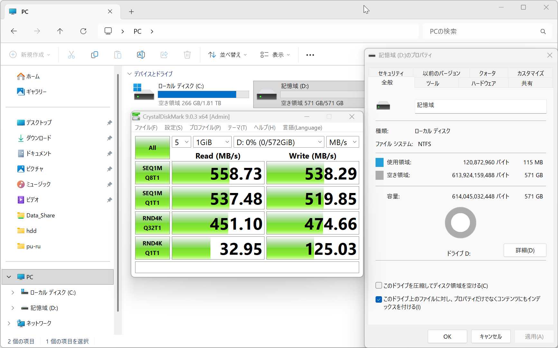Screen dimensions: 558x348
Task: Go back in File Explorer
Action: 14,31
